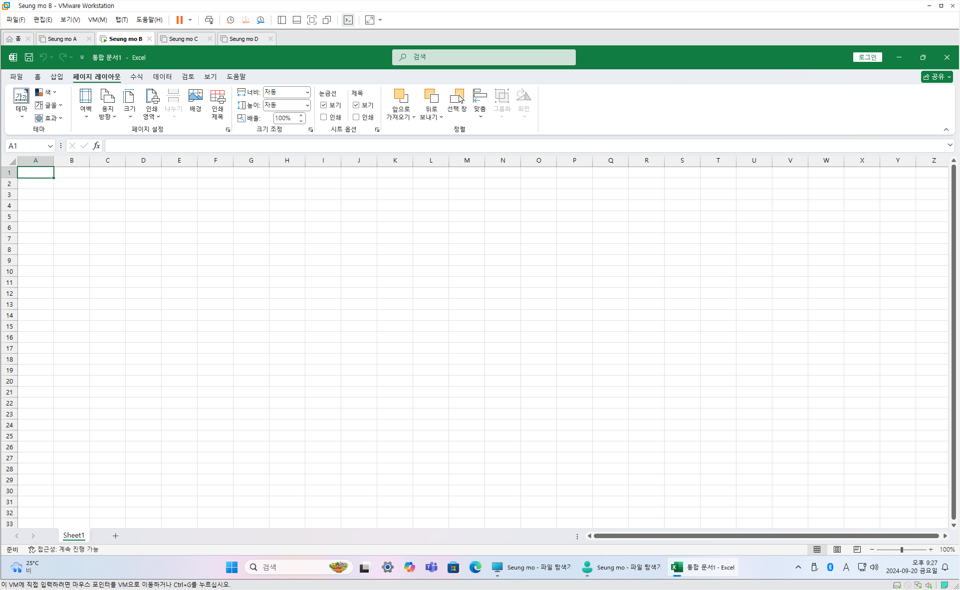This screenshot has height=590, width=960.
Task: Uncheck headings 보기 checkbox under 제목
Action: [x=356, y=105]
